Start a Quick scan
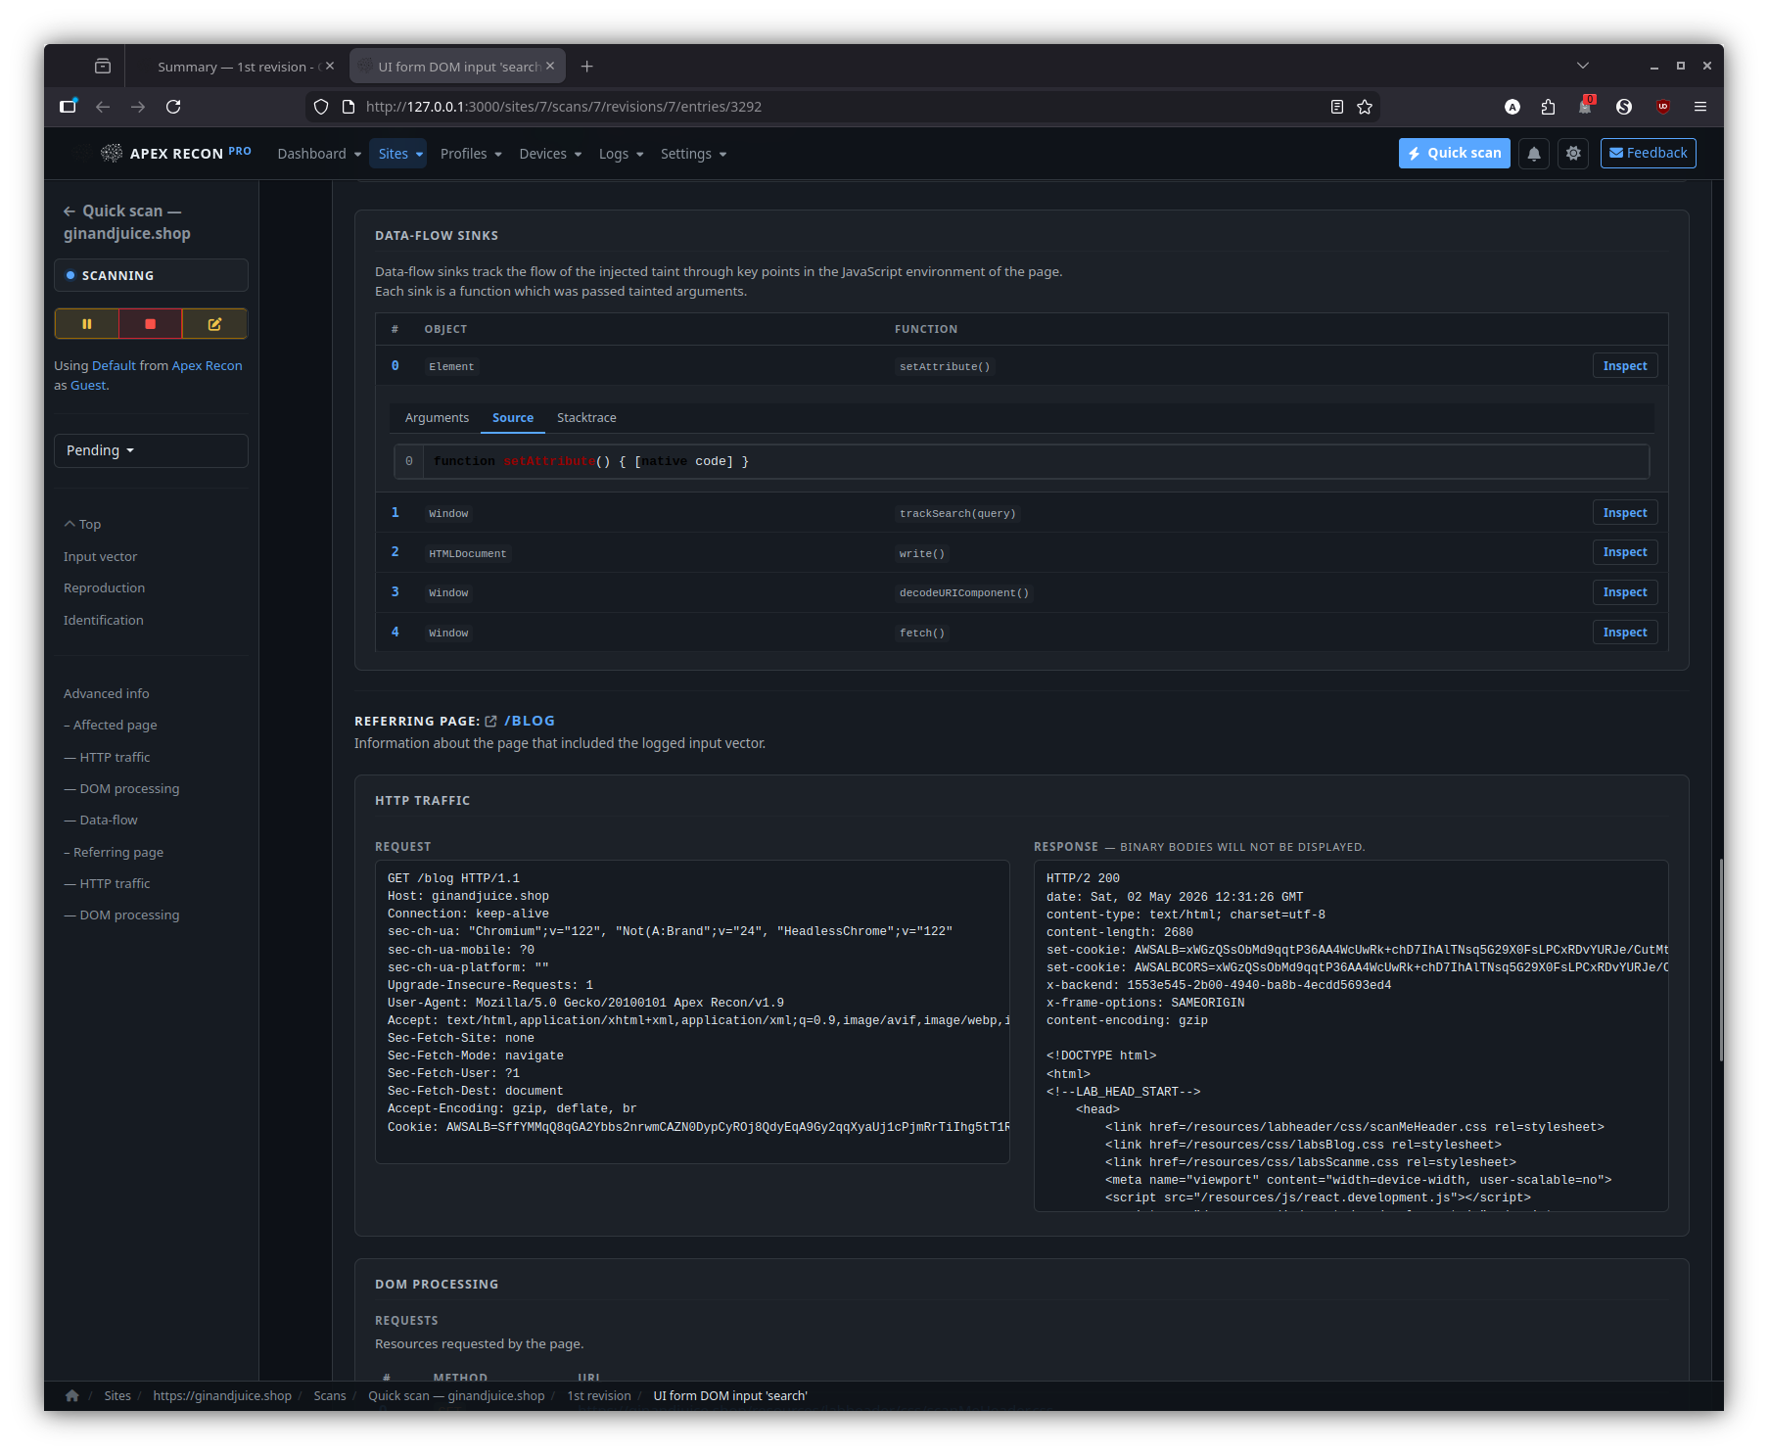The height and width of the screenshot is (1455, 1768). (1455, 153)
